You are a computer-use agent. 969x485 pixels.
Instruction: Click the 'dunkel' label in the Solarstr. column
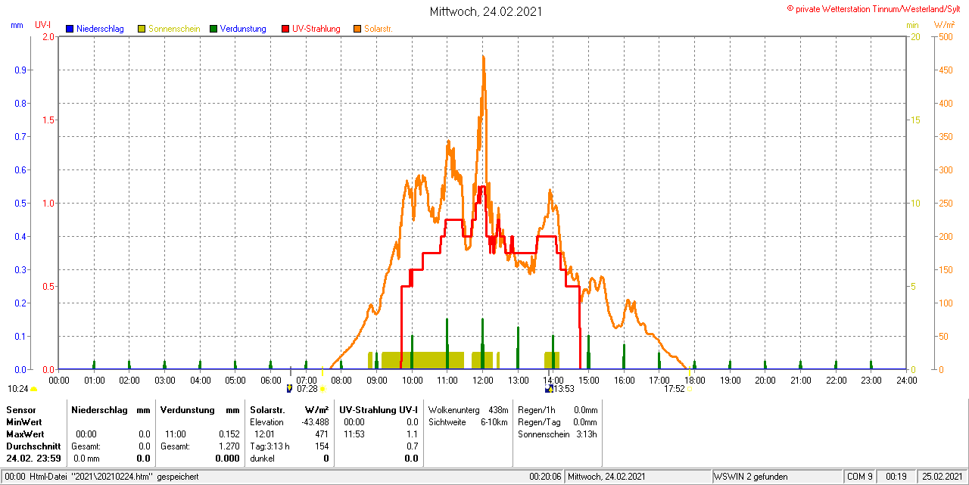tap(262, 459)
